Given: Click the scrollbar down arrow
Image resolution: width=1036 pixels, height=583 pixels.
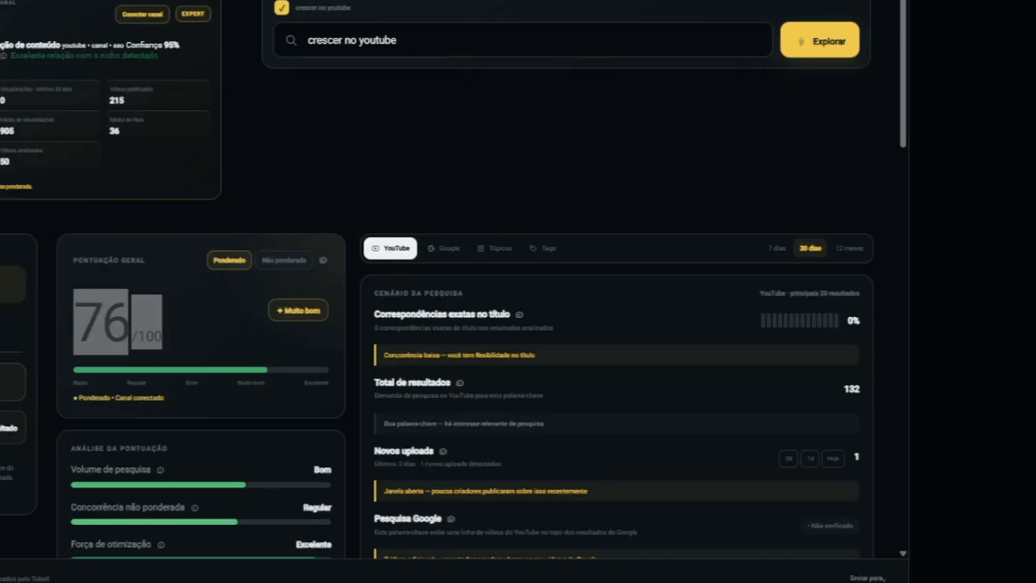Looking at the screenshot, I should [902, 553].
